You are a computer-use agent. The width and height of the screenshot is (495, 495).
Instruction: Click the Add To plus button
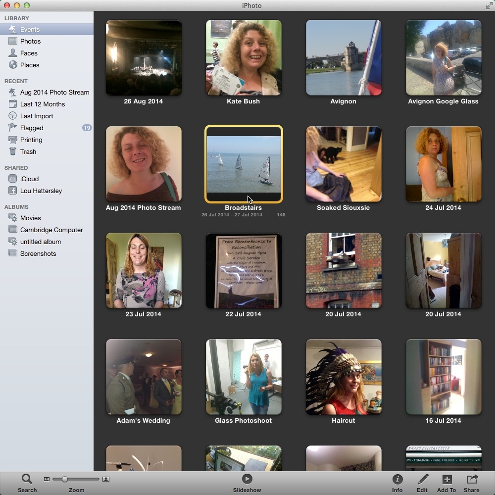[446, 479]
